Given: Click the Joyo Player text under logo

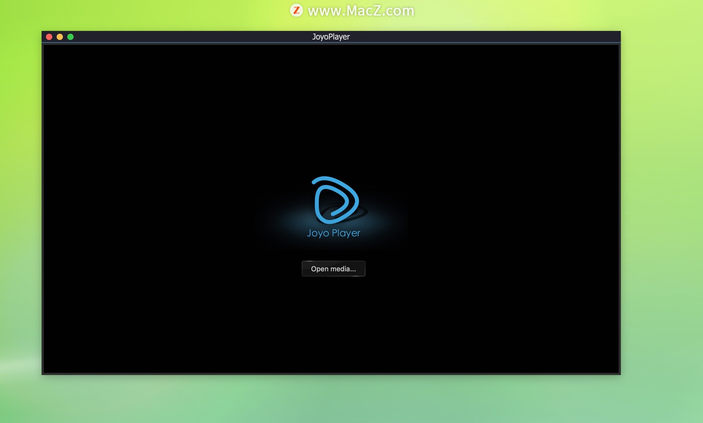Looking at the screenshot, I should pyautogui.click(x=333, y=233).
